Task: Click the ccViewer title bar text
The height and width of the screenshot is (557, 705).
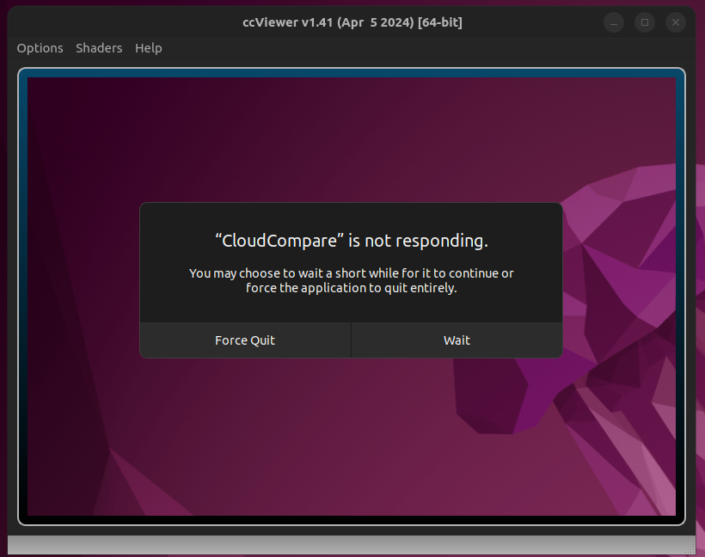Action: (x=352, y=21)
